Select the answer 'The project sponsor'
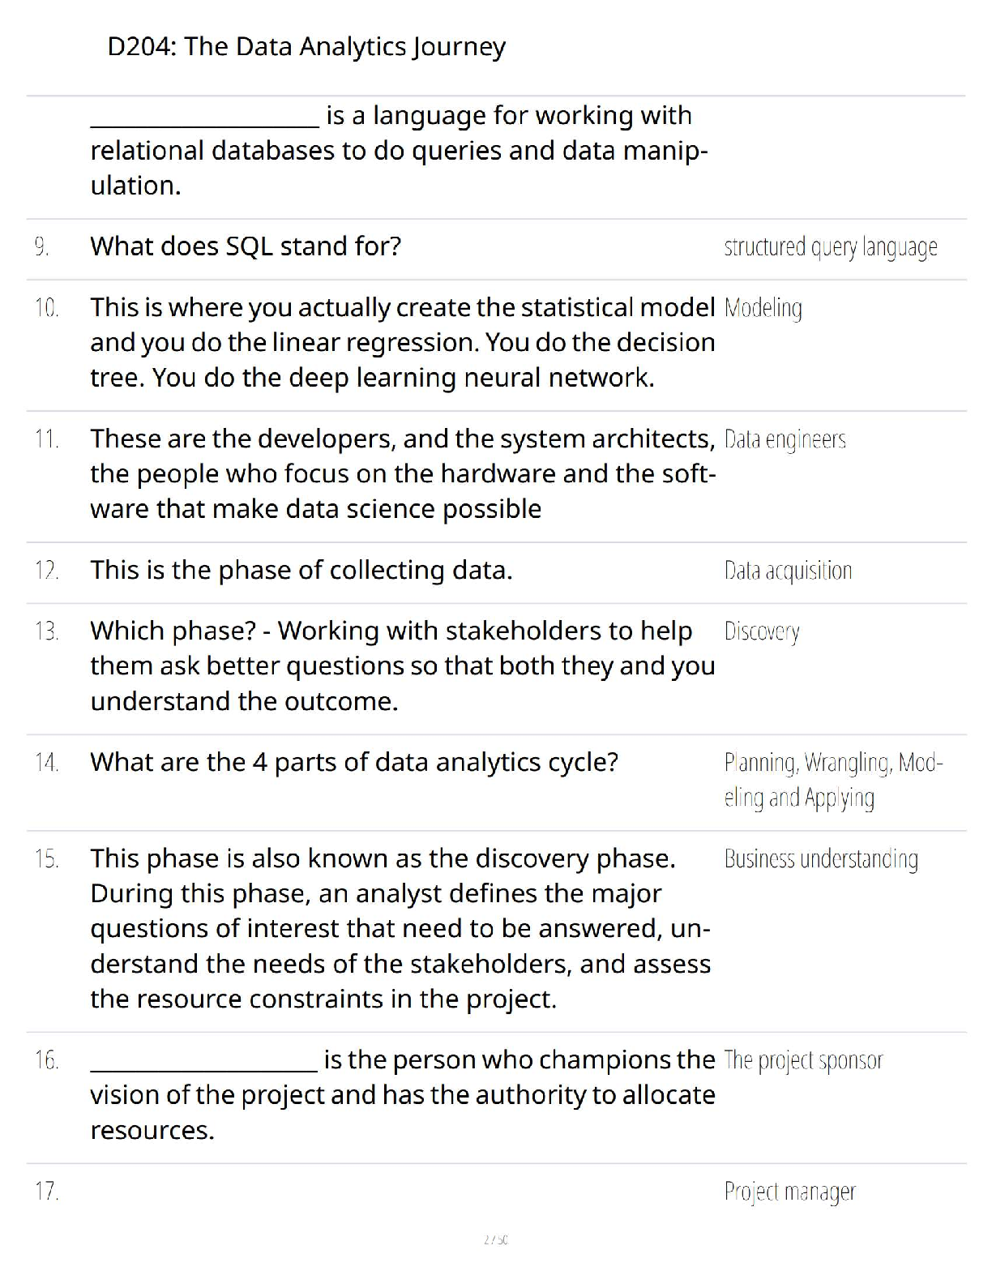This screenshot has height=1284, width=992. coord(803,1060)
